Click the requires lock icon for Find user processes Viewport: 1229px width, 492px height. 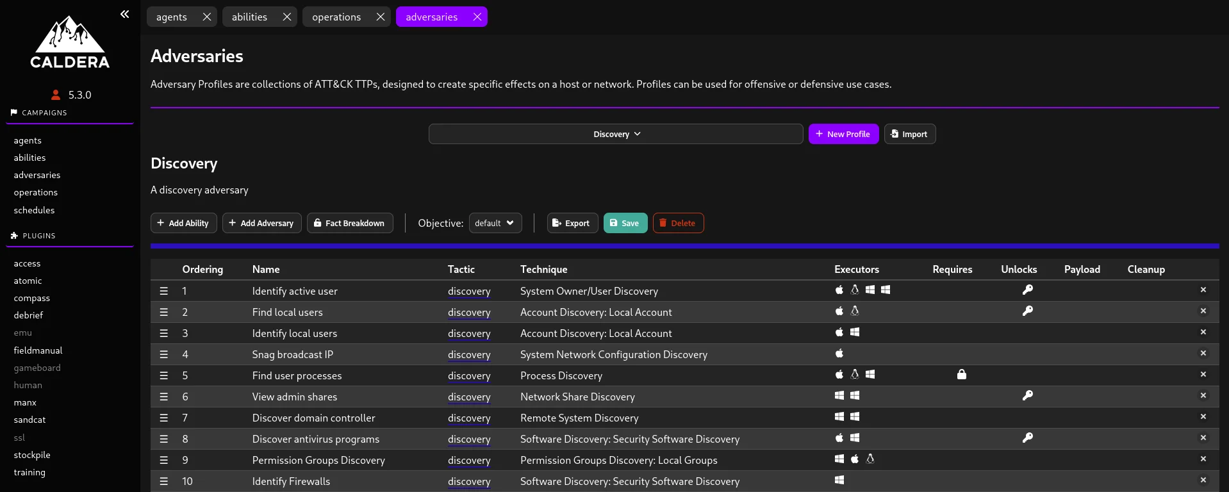(961, 375)
